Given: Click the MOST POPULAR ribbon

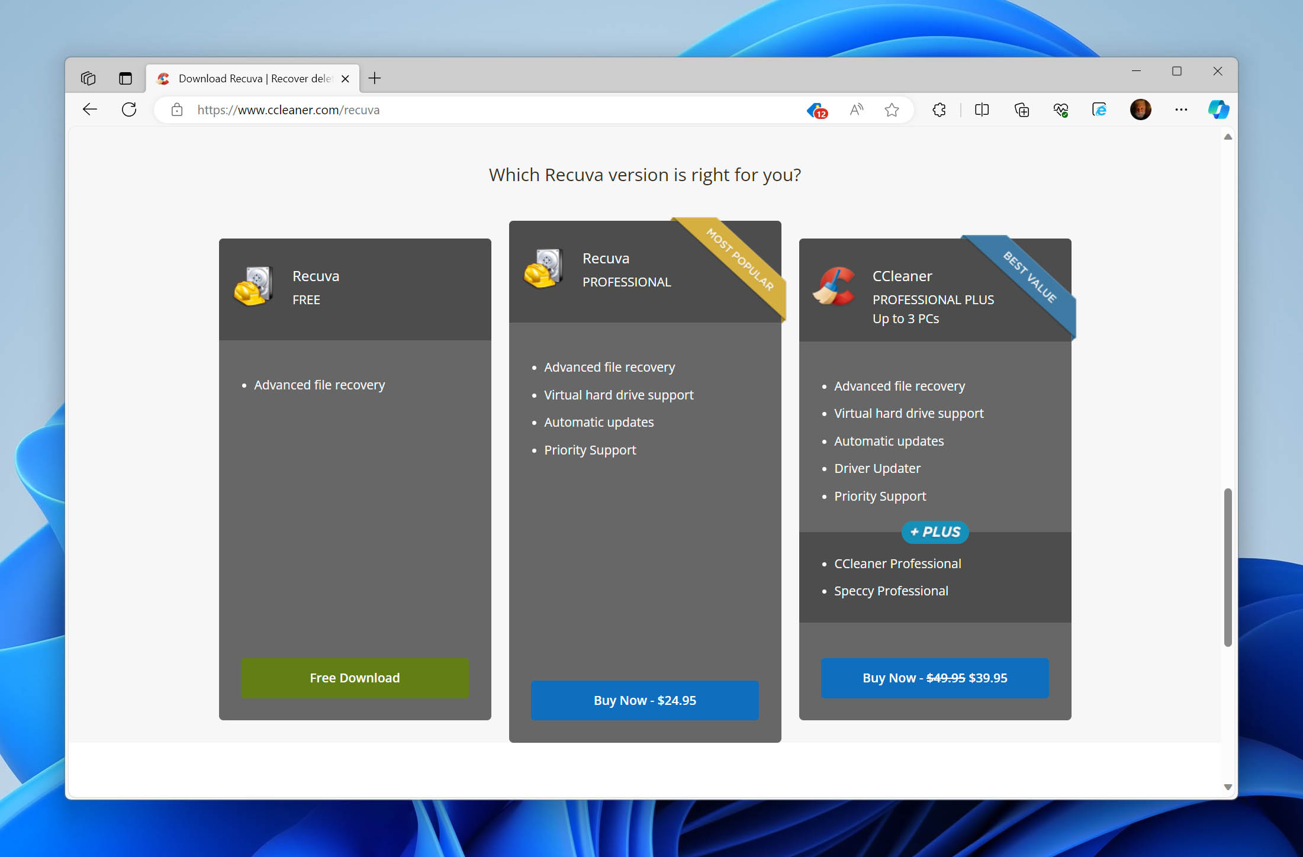Looking at the screenshot, I should tap(741, 260).
